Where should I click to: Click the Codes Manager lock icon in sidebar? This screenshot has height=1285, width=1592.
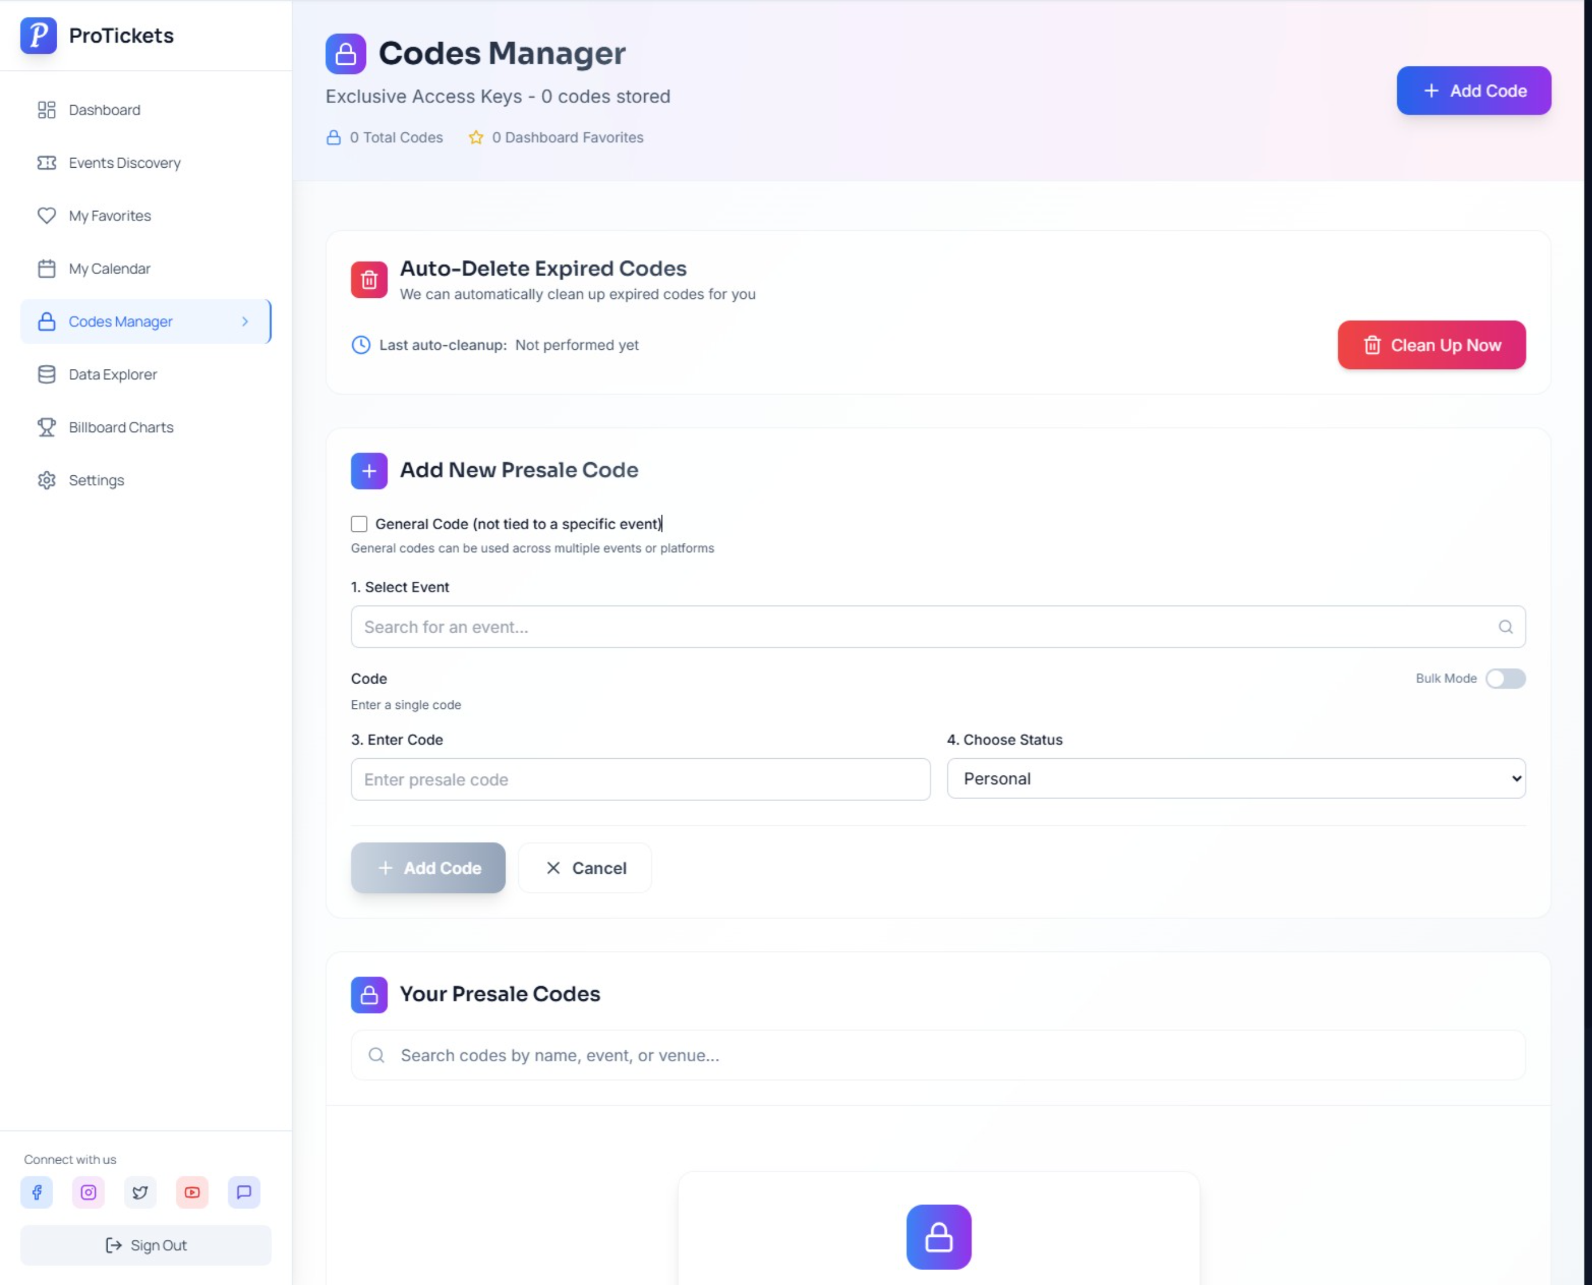point(47,322)
